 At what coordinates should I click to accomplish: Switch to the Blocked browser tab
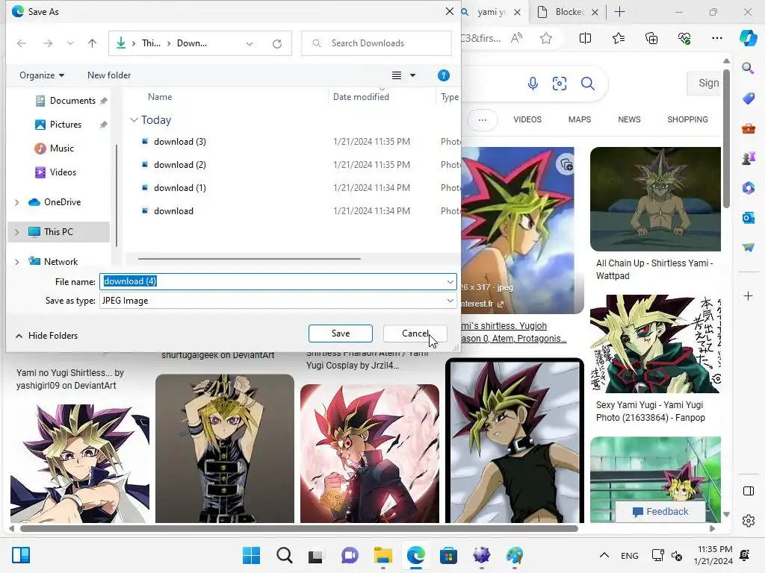coord(569,12)
